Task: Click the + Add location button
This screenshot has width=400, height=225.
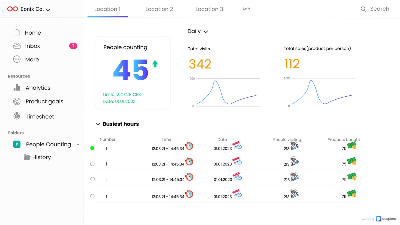Action: [244, 9]
